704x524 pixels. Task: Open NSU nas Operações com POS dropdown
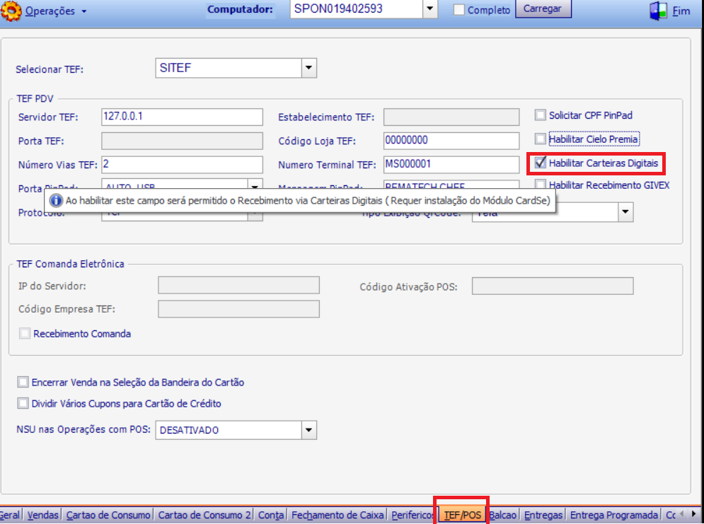click(x=308, y=430)
